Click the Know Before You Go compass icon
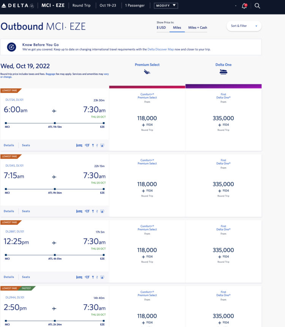The height and width of the screenshot is (327, 285). click(12, 47)
